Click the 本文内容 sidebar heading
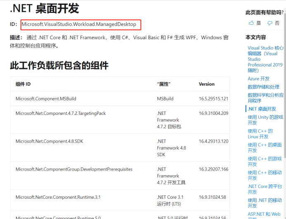The width and height of the screenshot is (286, 219). [x=255, y=37]
